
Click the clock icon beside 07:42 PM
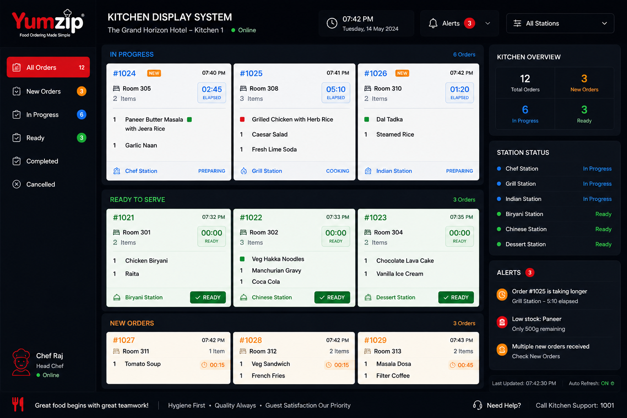pos(332,23)
